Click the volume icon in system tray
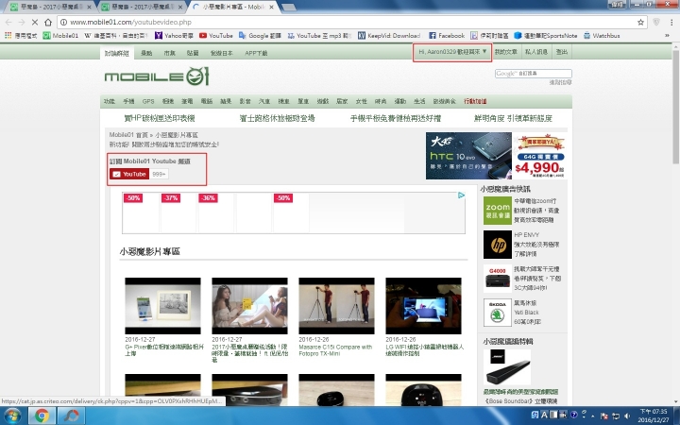The width and height of the screenshot is (680, 425). coord(627,416)
